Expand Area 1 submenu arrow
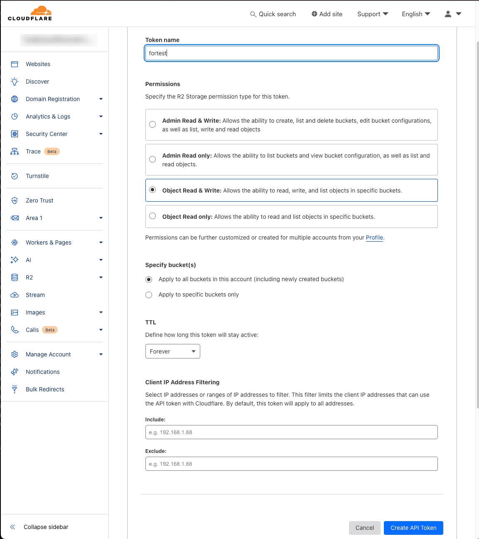 point(101,218)
